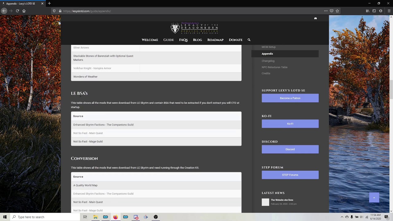Image resolution: width=393 pixels, height=221 pixels.
Task: Open the DONATE menu item
Action: pos(235,40)
